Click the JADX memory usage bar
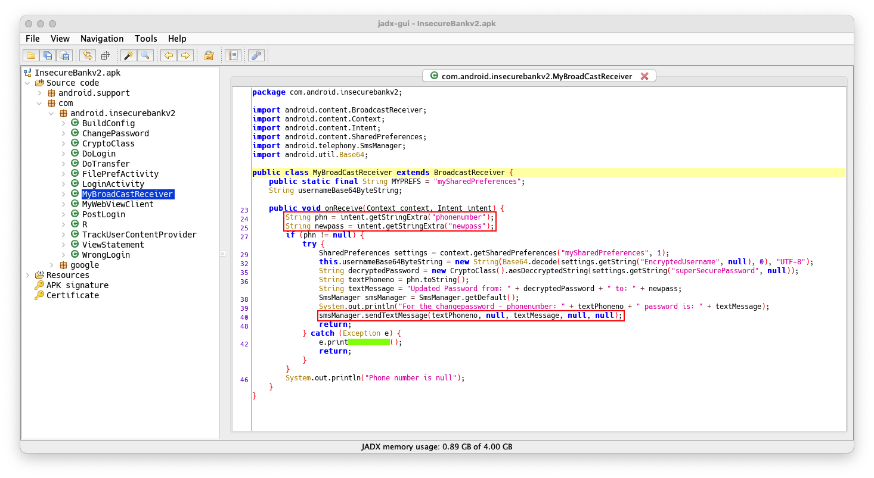The width and height of the screenshot is (874, 478). click(436, 446)
